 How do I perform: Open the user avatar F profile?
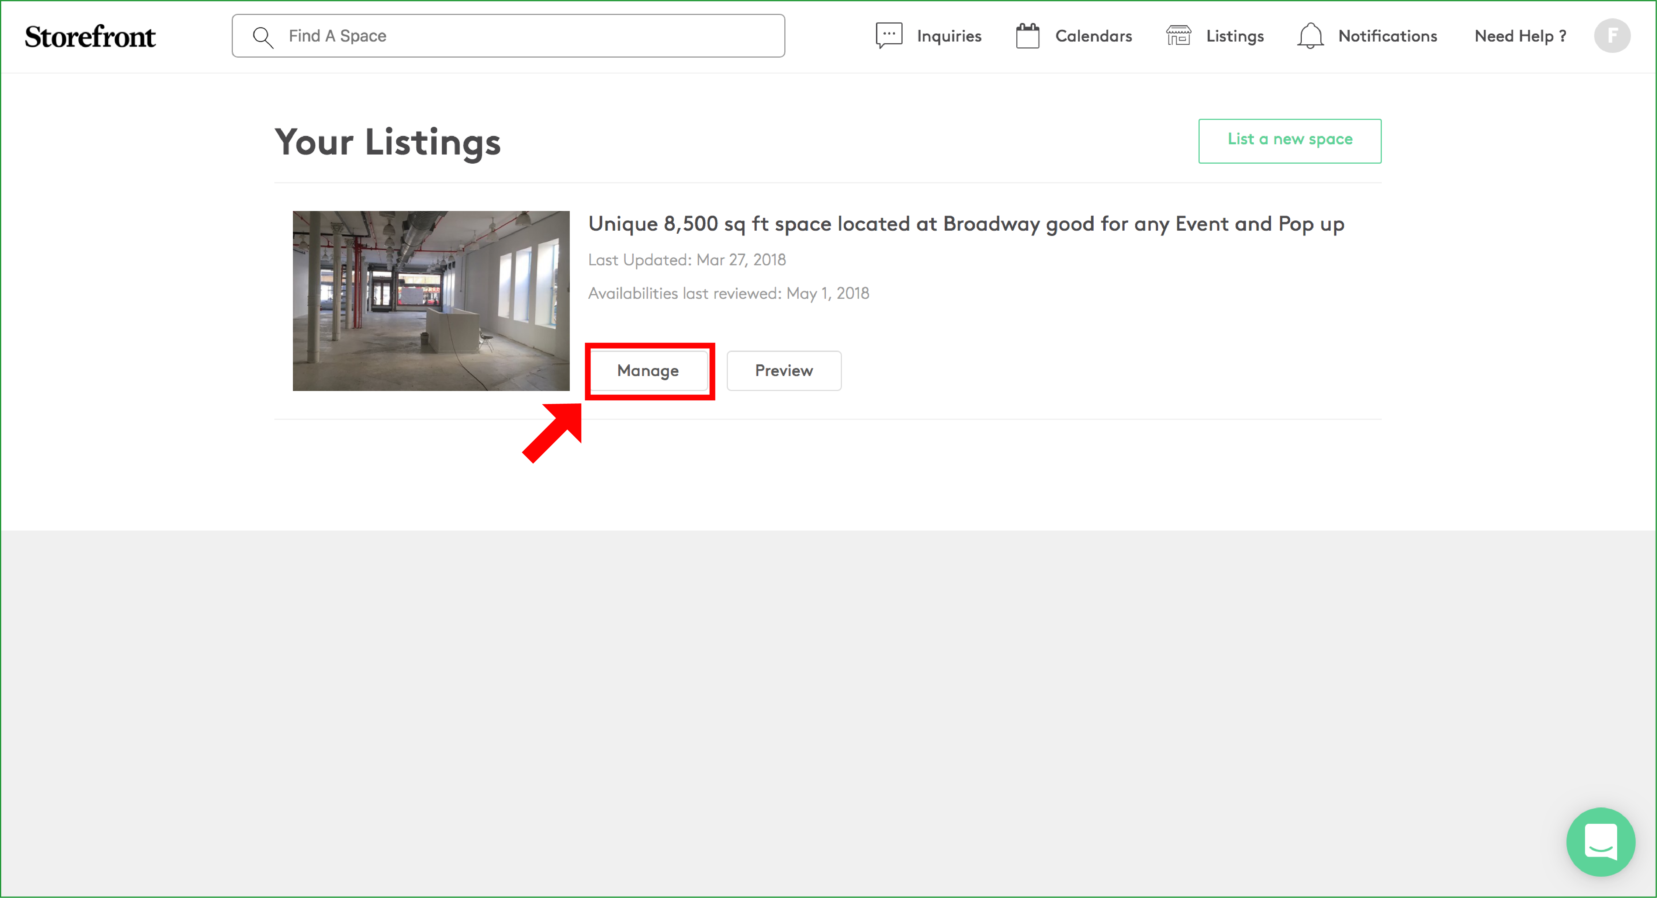tap(1611, 36)
